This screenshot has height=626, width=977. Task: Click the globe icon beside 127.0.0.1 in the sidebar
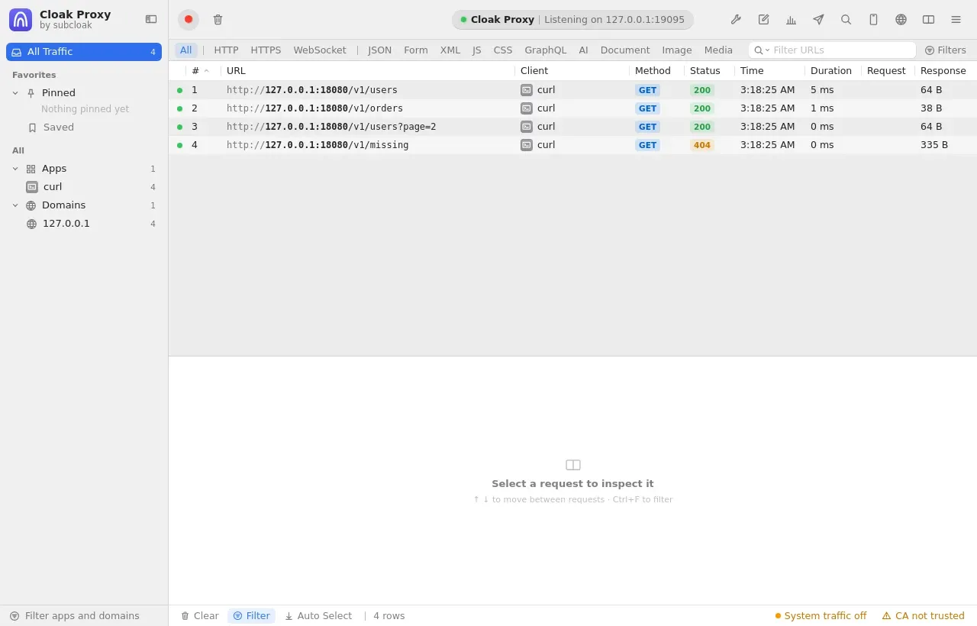click(31, 224)
